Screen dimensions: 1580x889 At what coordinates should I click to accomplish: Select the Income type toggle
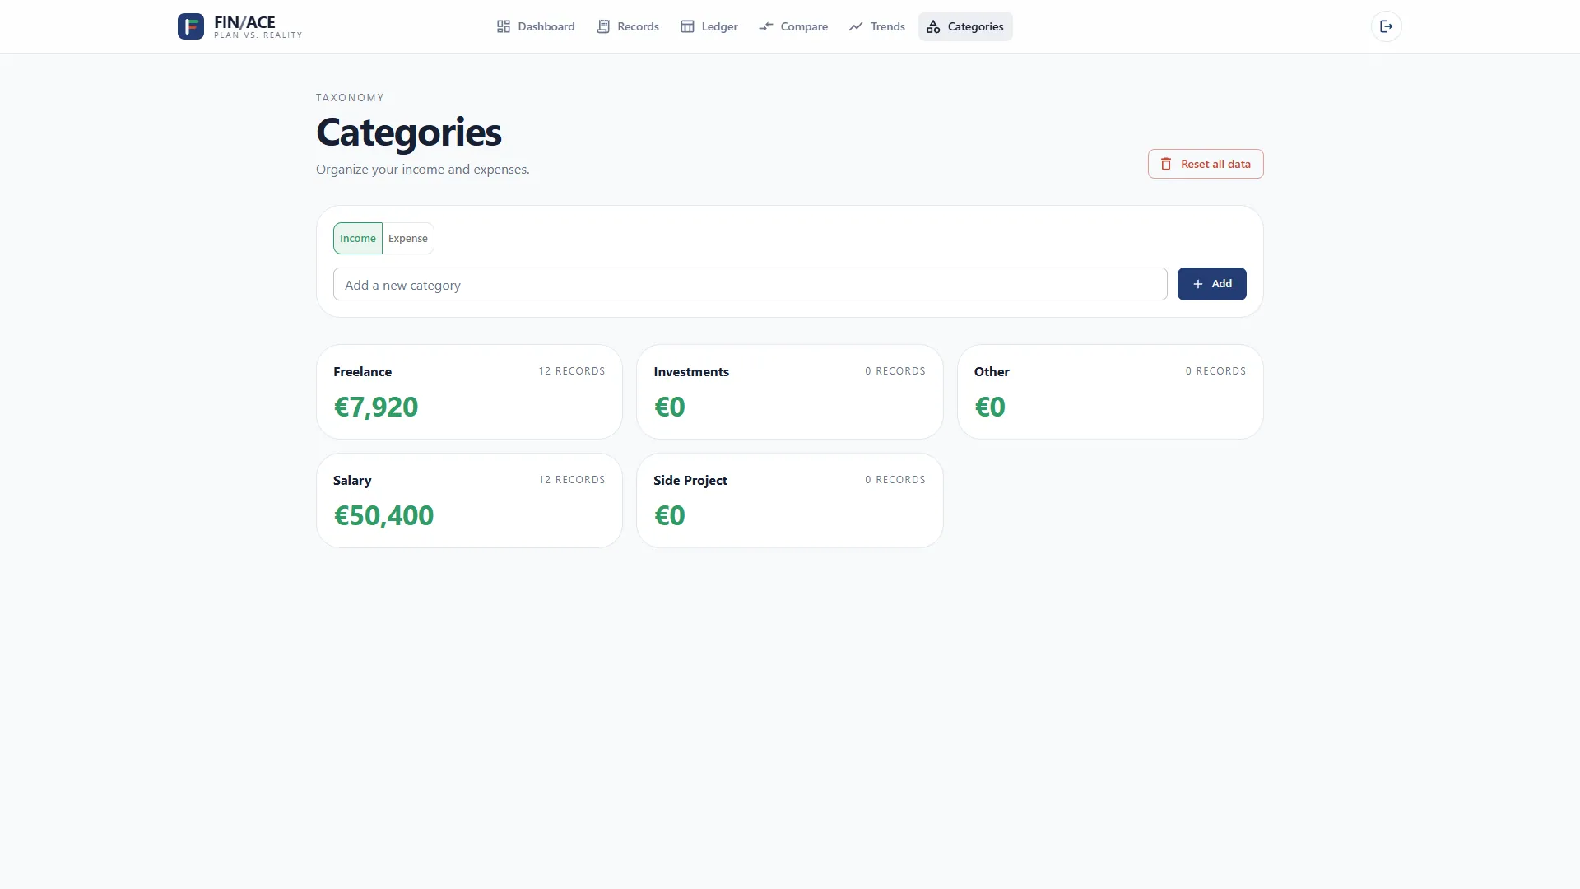pyautogui.click(x=358, y=238)
